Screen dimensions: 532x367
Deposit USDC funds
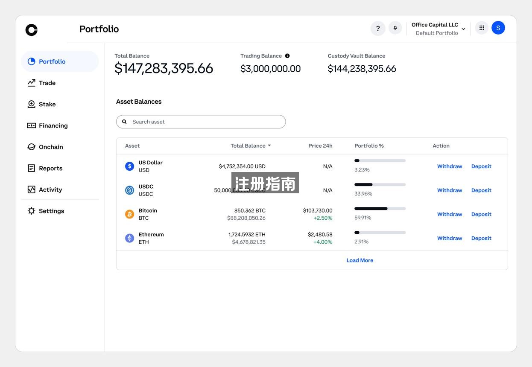click(481, 190)
